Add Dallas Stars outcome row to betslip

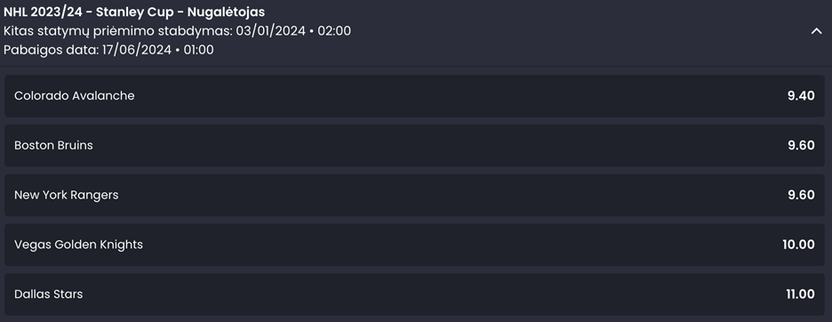(415, 294)
